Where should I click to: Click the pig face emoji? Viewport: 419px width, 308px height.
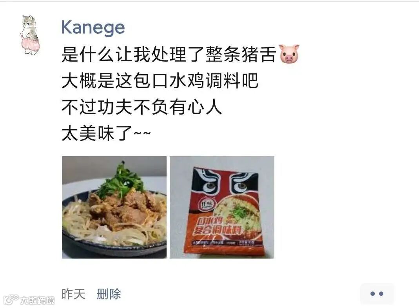[x=289, y=54]
